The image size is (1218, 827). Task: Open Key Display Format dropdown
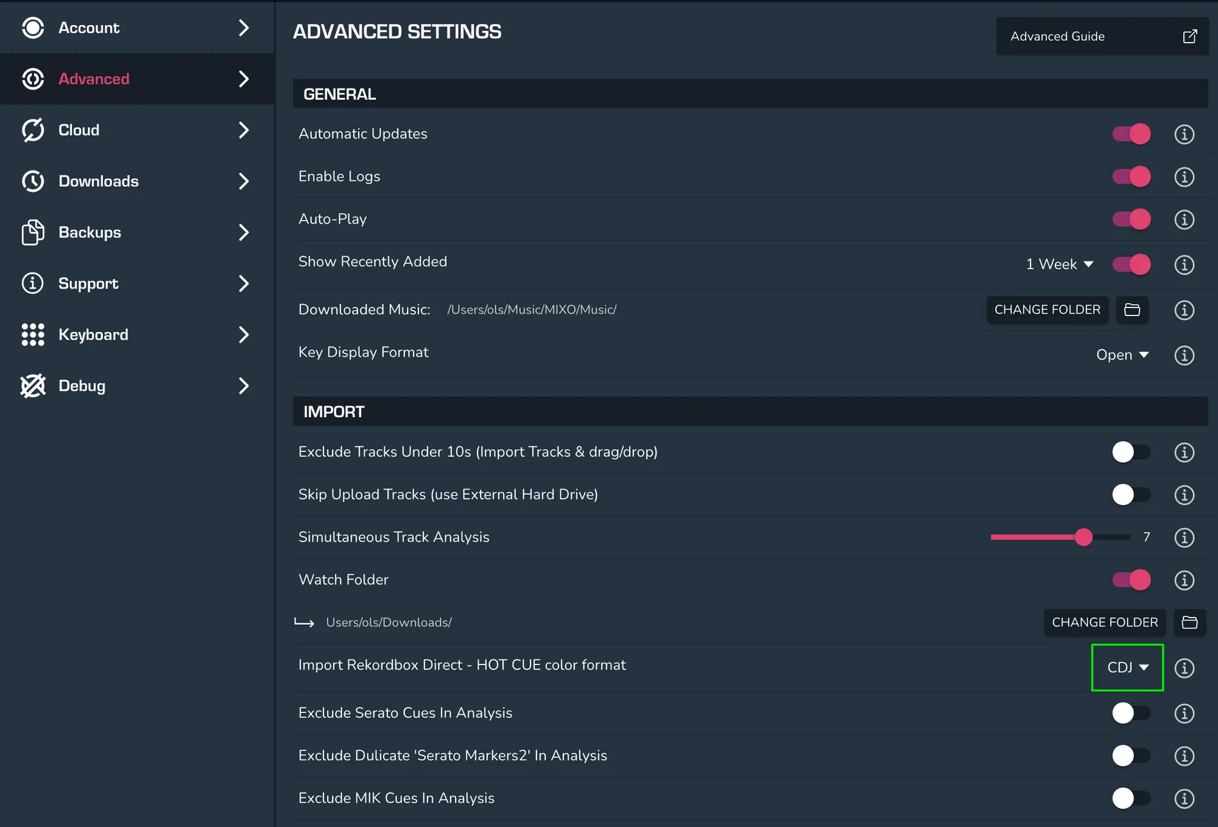click(x=1122, y=355)
